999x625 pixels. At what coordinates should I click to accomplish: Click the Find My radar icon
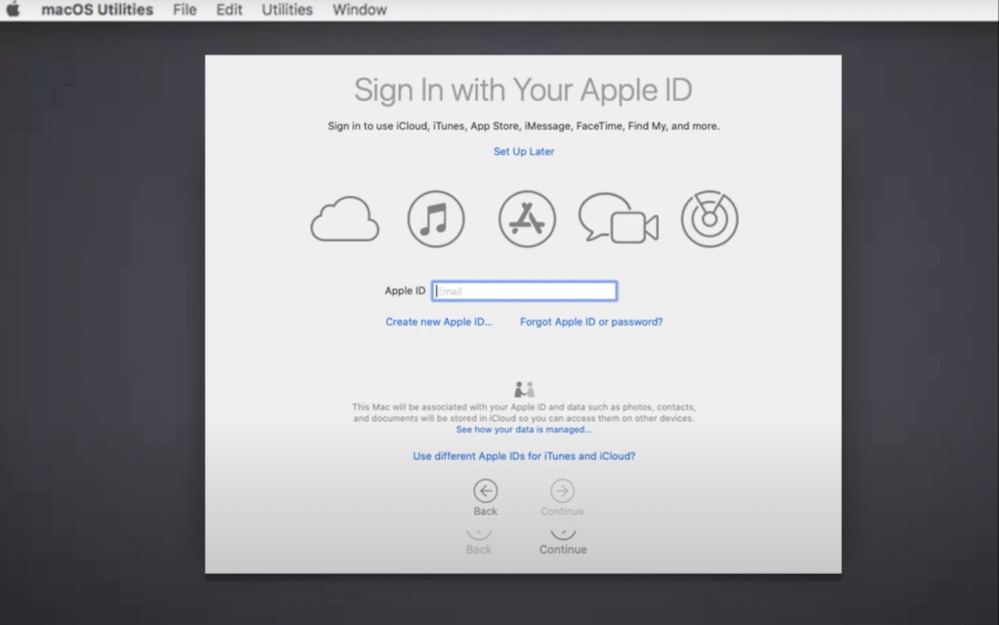coord(709,219)
